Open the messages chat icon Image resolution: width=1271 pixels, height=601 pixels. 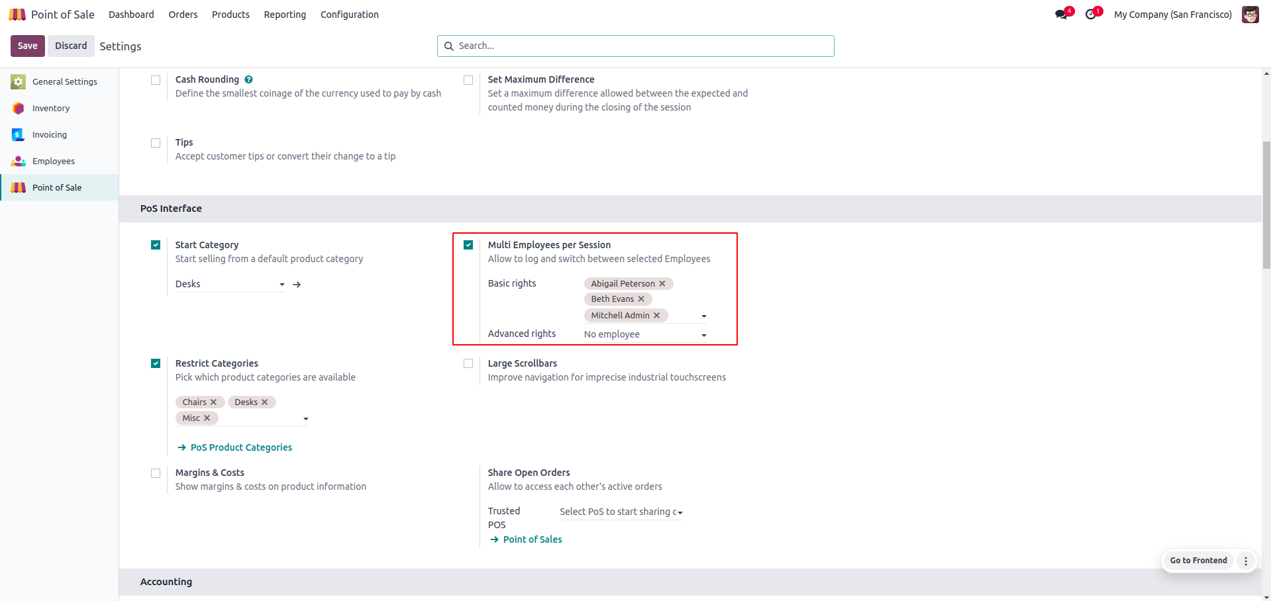click(x=1061, y=15)
